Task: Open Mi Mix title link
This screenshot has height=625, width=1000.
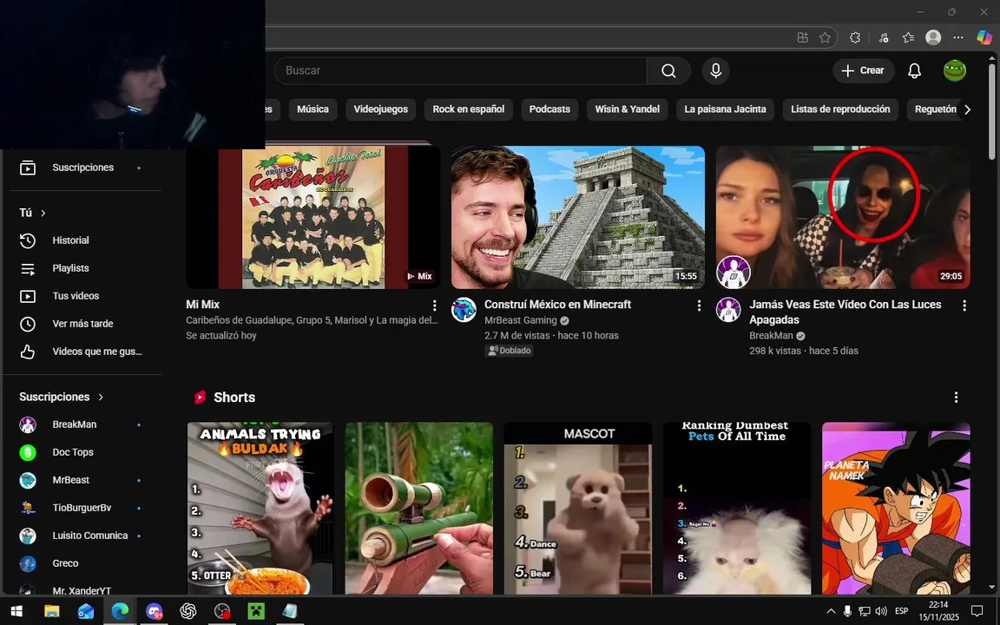Action: pos(202,305)
